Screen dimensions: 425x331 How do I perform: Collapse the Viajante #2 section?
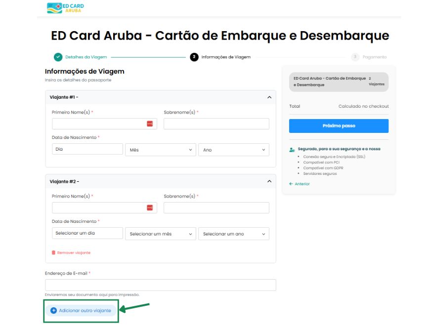(268, 181)
